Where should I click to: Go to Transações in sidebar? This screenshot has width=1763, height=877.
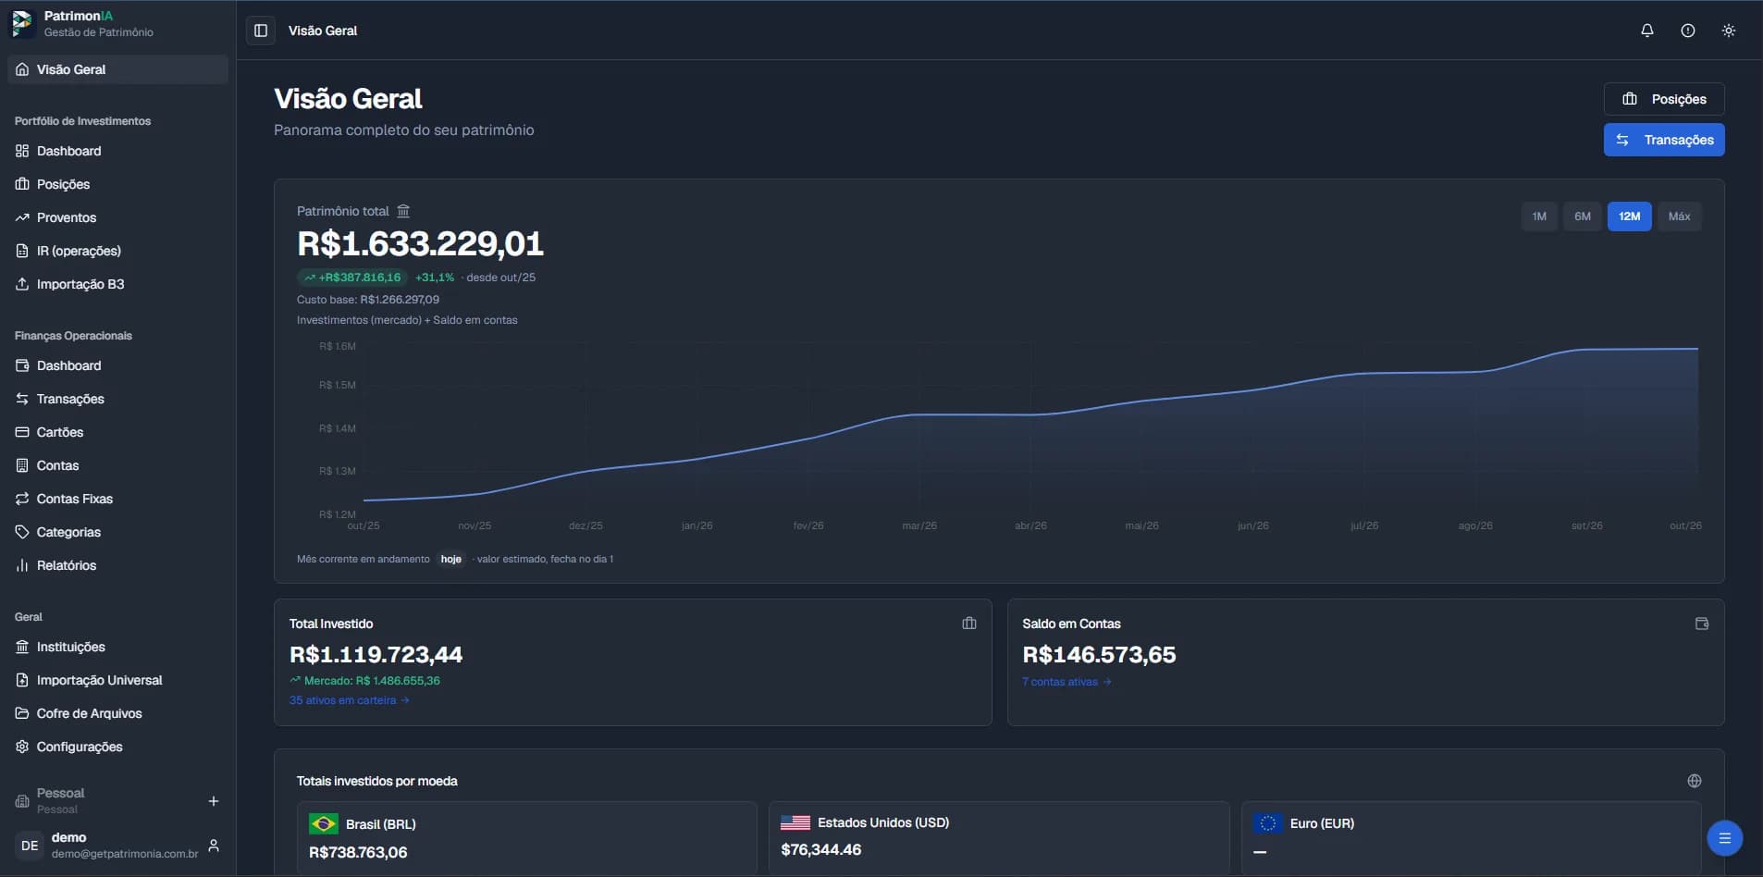click(x=117, y=399)
